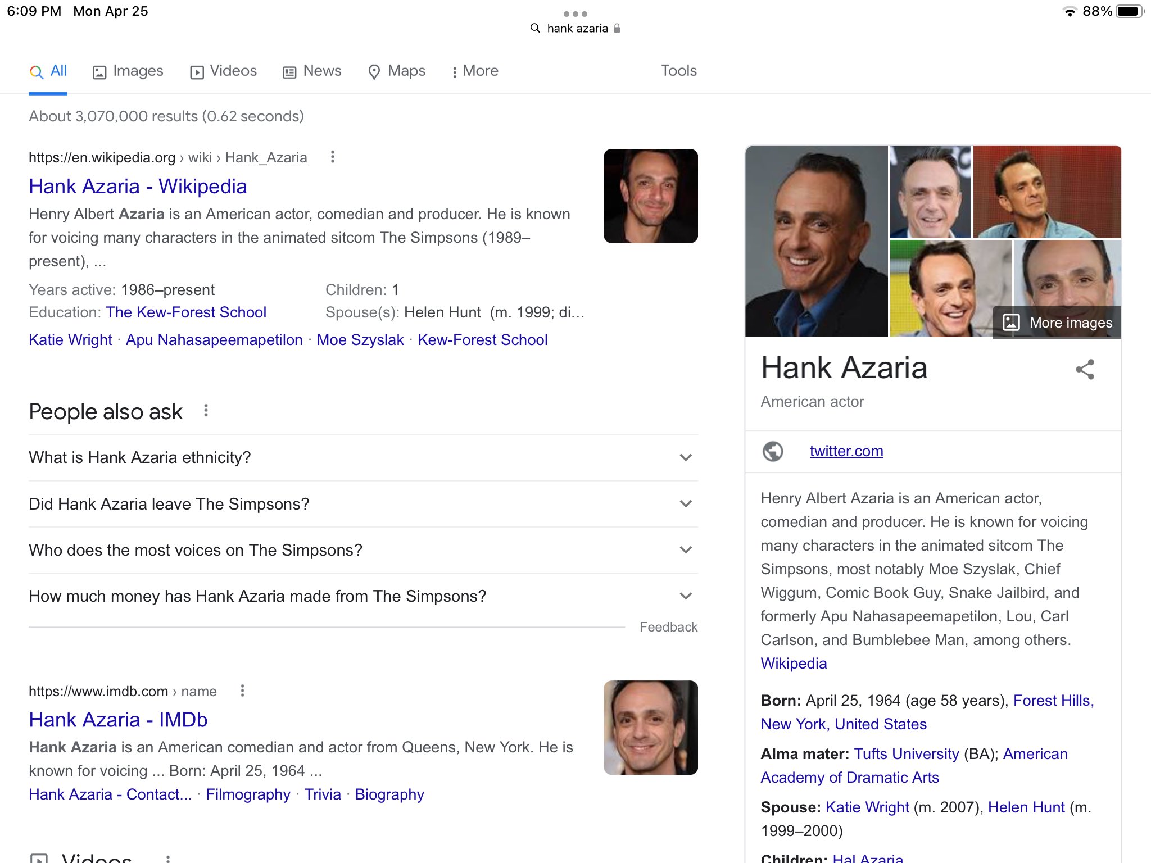Click globe icon beside twitter.com
Image resolution: width=1151 pixels, height=863 pixels.
pyautogui.click(x=773, y=451)
